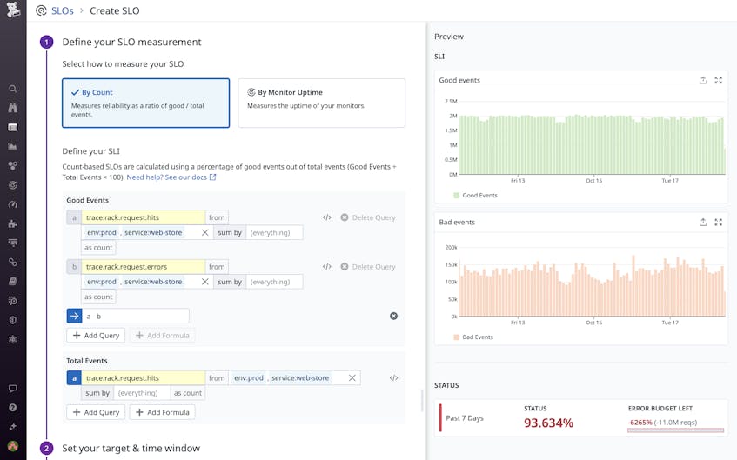The height and width of the screenshot is (460, 737).
Task: Open the chat bubble icon in sidebar
Action: (x=13, y=389)
